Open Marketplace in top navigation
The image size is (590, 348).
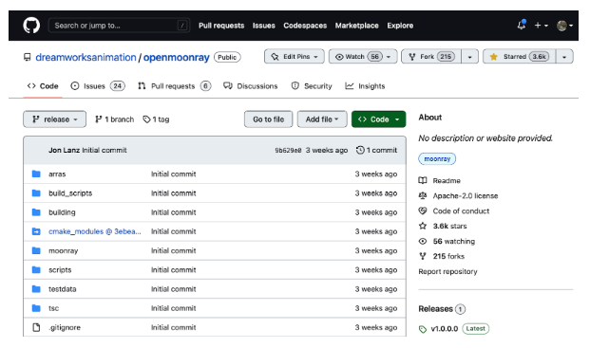pos(356,26)
